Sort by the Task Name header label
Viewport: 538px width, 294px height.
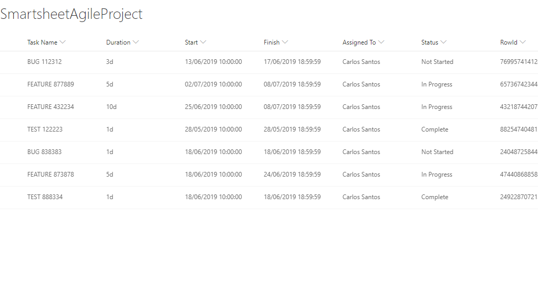coord(42,42)
